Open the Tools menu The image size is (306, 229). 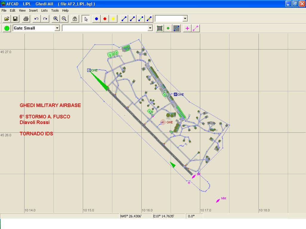[55, 10]
